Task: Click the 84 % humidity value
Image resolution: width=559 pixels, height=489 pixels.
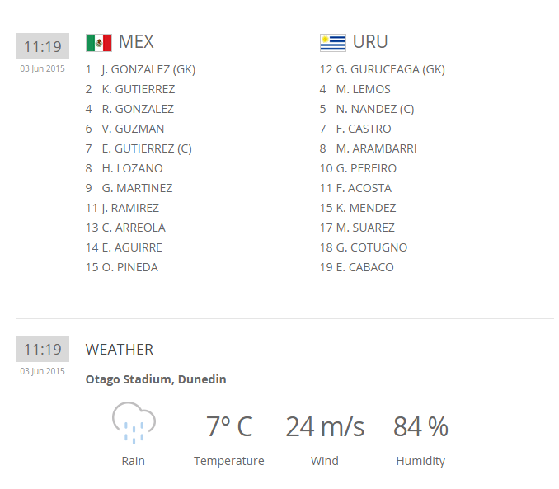Action: (x=420, y=427)
